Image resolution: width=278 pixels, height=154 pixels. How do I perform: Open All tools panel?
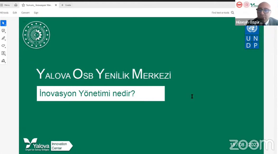click(x=4, y=13)
